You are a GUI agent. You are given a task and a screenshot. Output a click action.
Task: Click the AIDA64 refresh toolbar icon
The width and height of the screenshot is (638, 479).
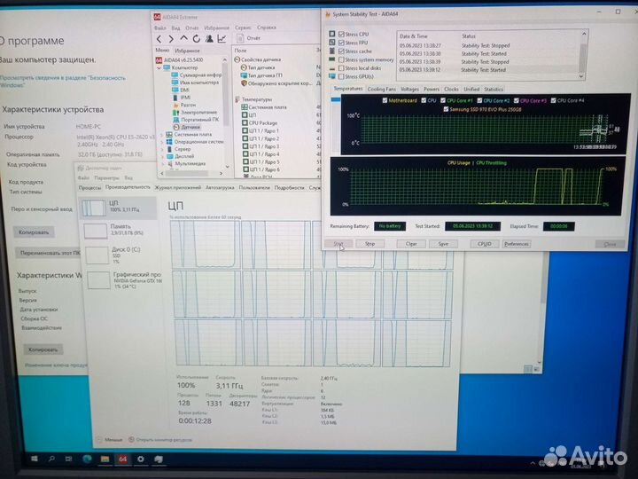click(197, 39)
